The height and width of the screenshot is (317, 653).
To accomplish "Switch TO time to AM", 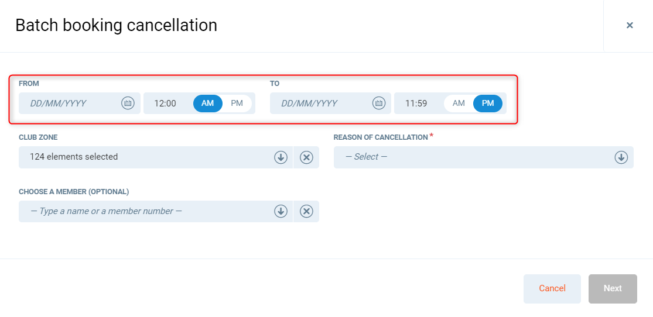I will point(459,104).
